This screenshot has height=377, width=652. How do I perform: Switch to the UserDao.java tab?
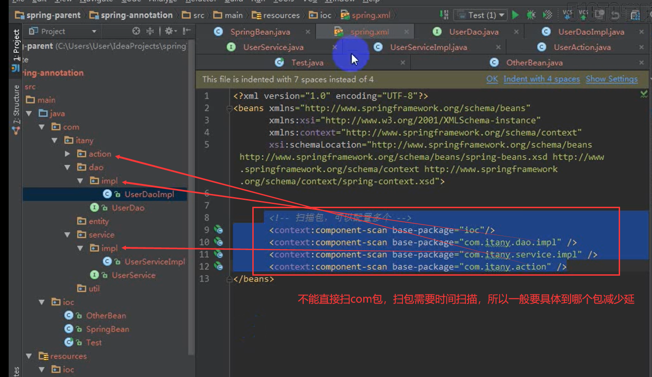pyautogui.click(x=469, y=32)
